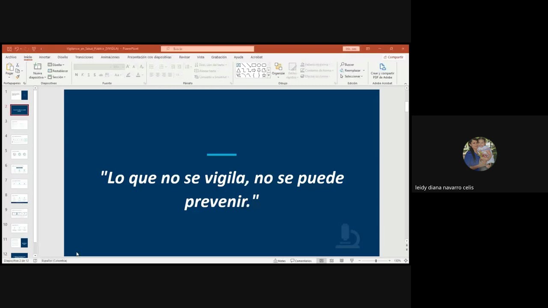Toggle Normal view button

click(321, 261)
